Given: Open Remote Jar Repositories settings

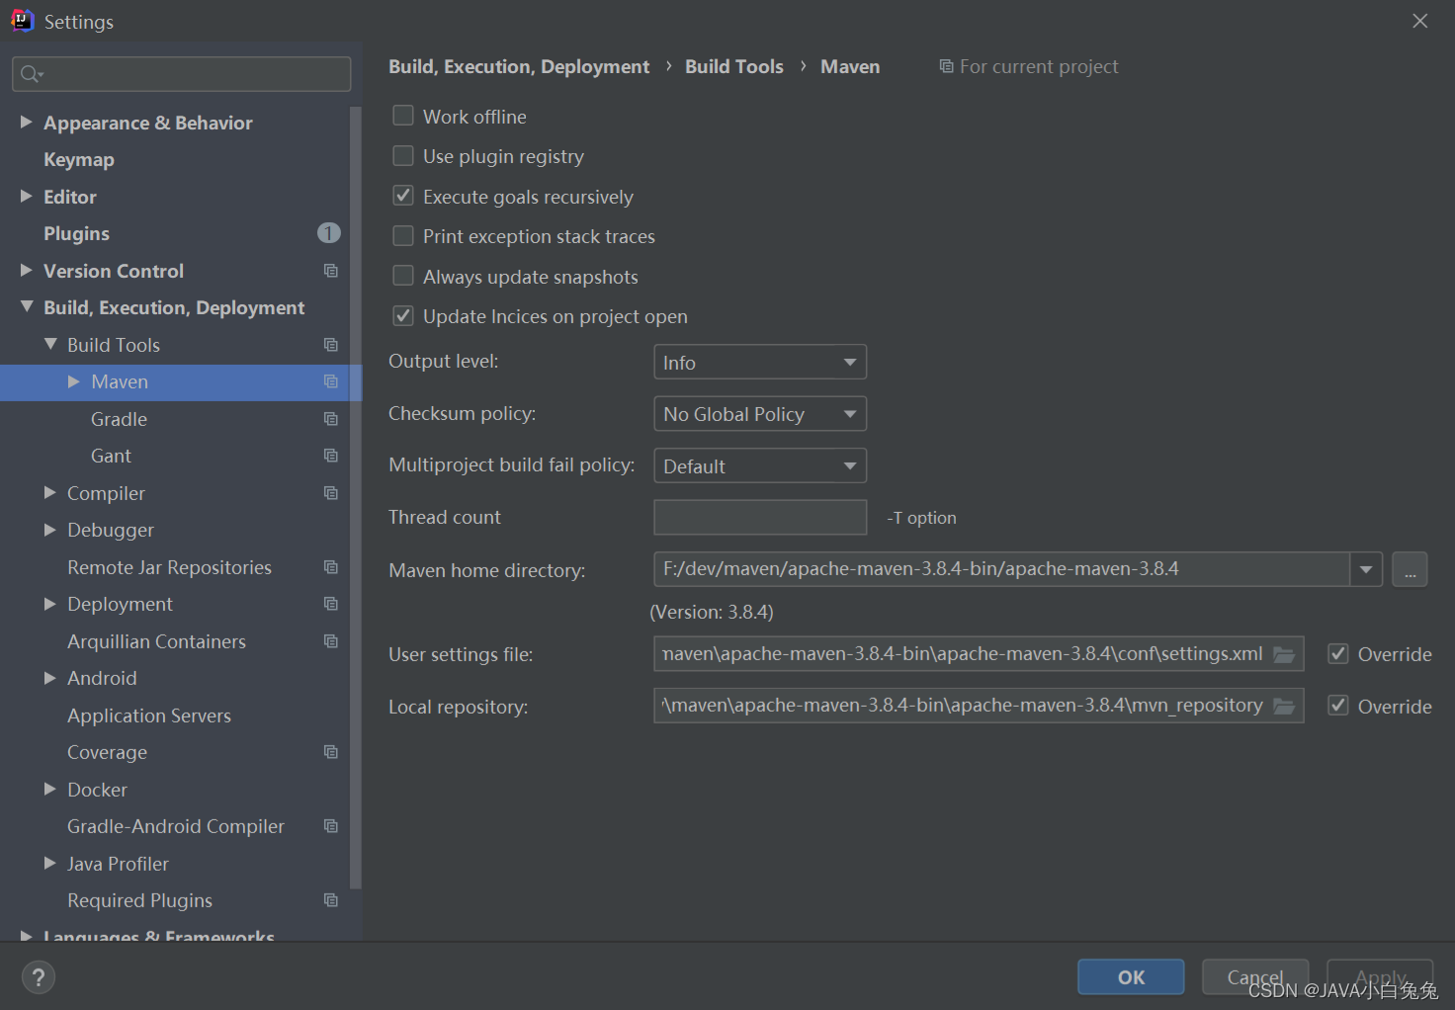Looking at the screenshot, I should pos(169,567).
